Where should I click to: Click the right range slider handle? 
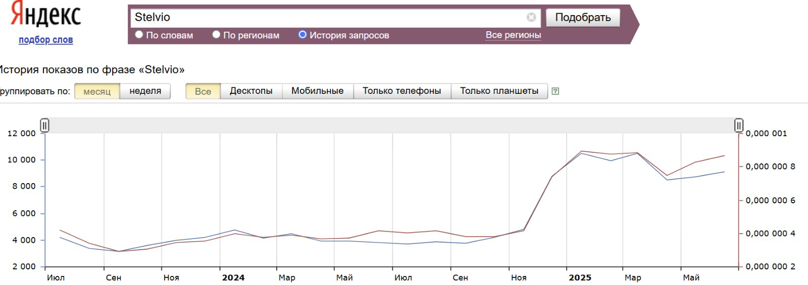pos(739,125)
